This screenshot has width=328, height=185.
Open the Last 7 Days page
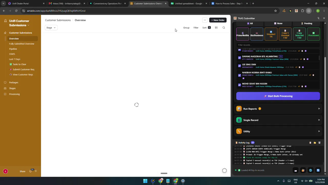click(15, 59)
